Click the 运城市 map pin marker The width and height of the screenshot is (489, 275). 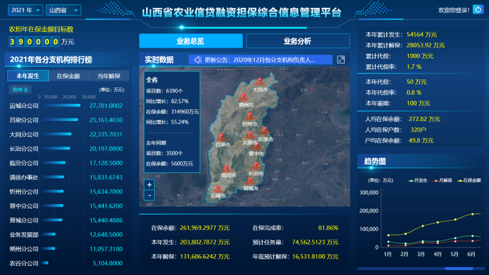tap(218, 188)
